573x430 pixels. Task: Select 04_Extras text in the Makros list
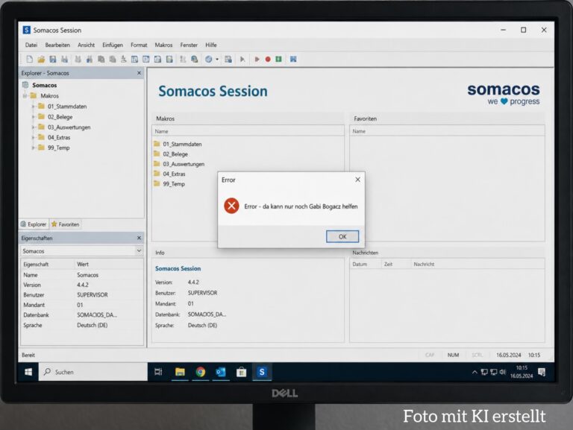(x=174, y=174)
